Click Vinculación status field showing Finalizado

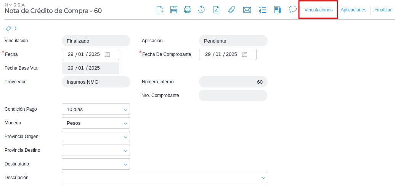(x=96, y=41)
